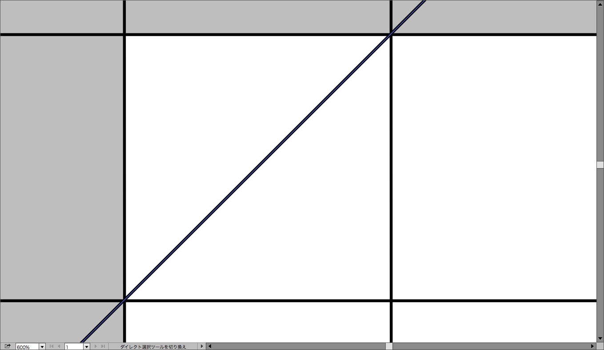Click the ダイレクト選択ツールを切り換え status text

coord(153,347)
